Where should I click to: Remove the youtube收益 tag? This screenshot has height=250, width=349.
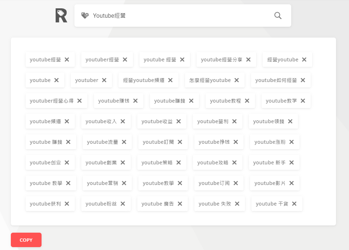tap(178, 121)
